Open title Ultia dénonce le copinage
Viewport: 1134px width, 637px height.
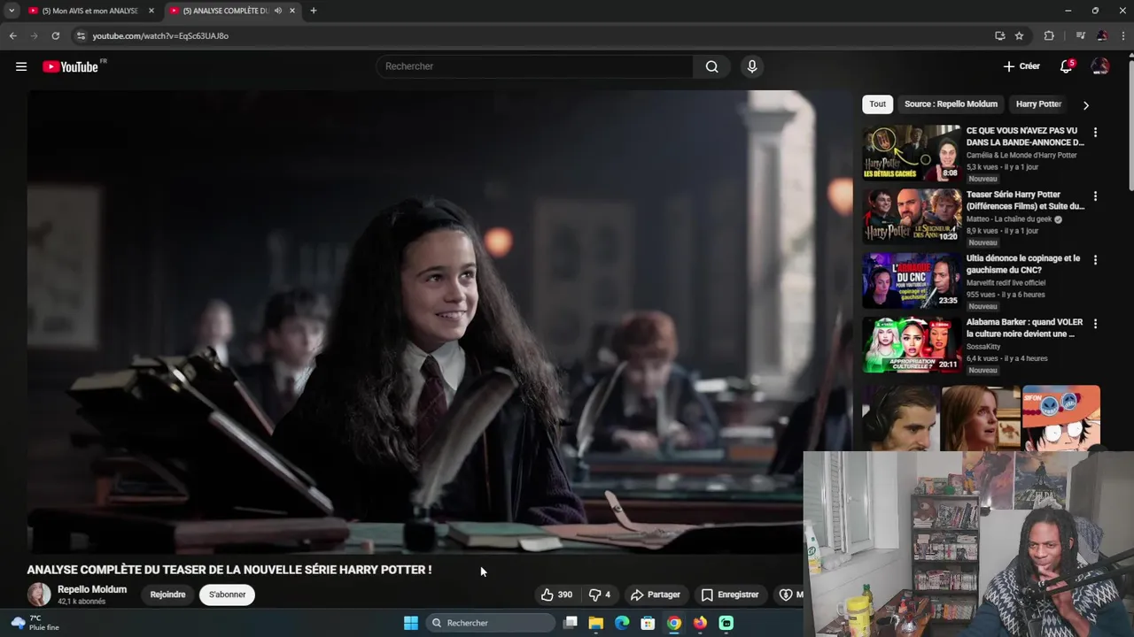[x=1023, y=264]
